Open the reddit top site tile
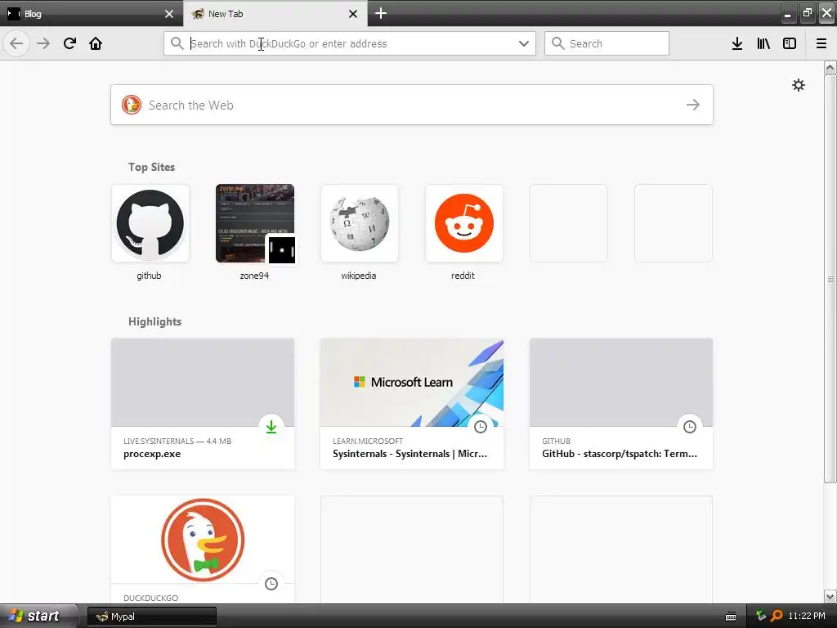837x628 pixels. point(464,223)
